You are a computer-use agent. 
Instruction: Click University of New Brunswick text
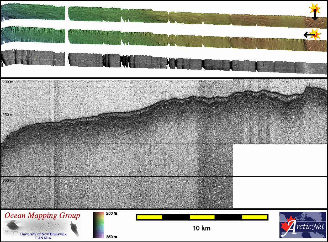43,234
